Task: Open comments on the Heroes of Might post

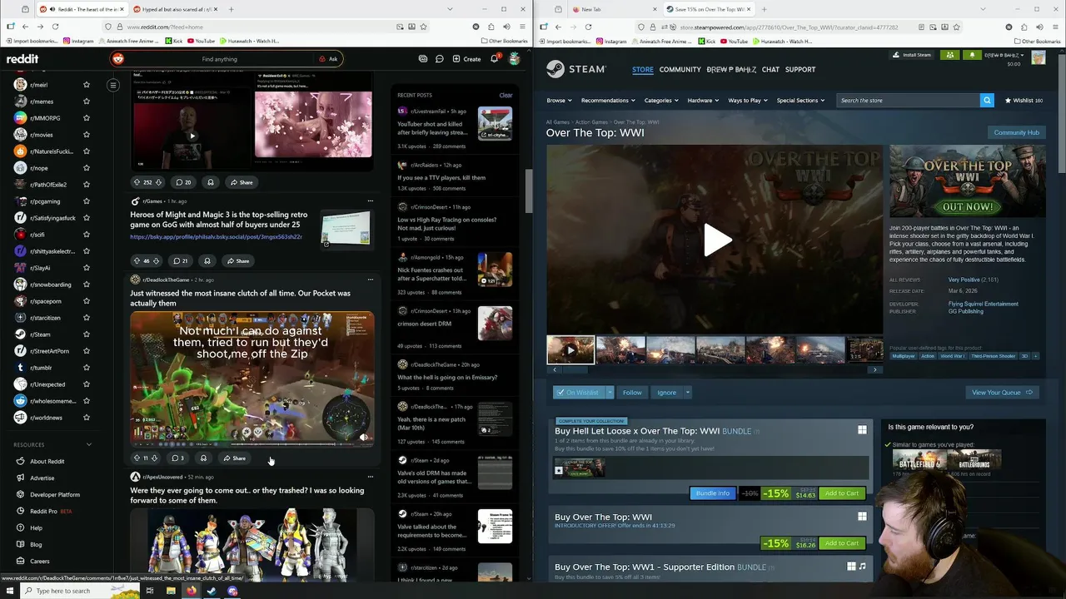Action: pyautogui.click(x=180, y=260)
